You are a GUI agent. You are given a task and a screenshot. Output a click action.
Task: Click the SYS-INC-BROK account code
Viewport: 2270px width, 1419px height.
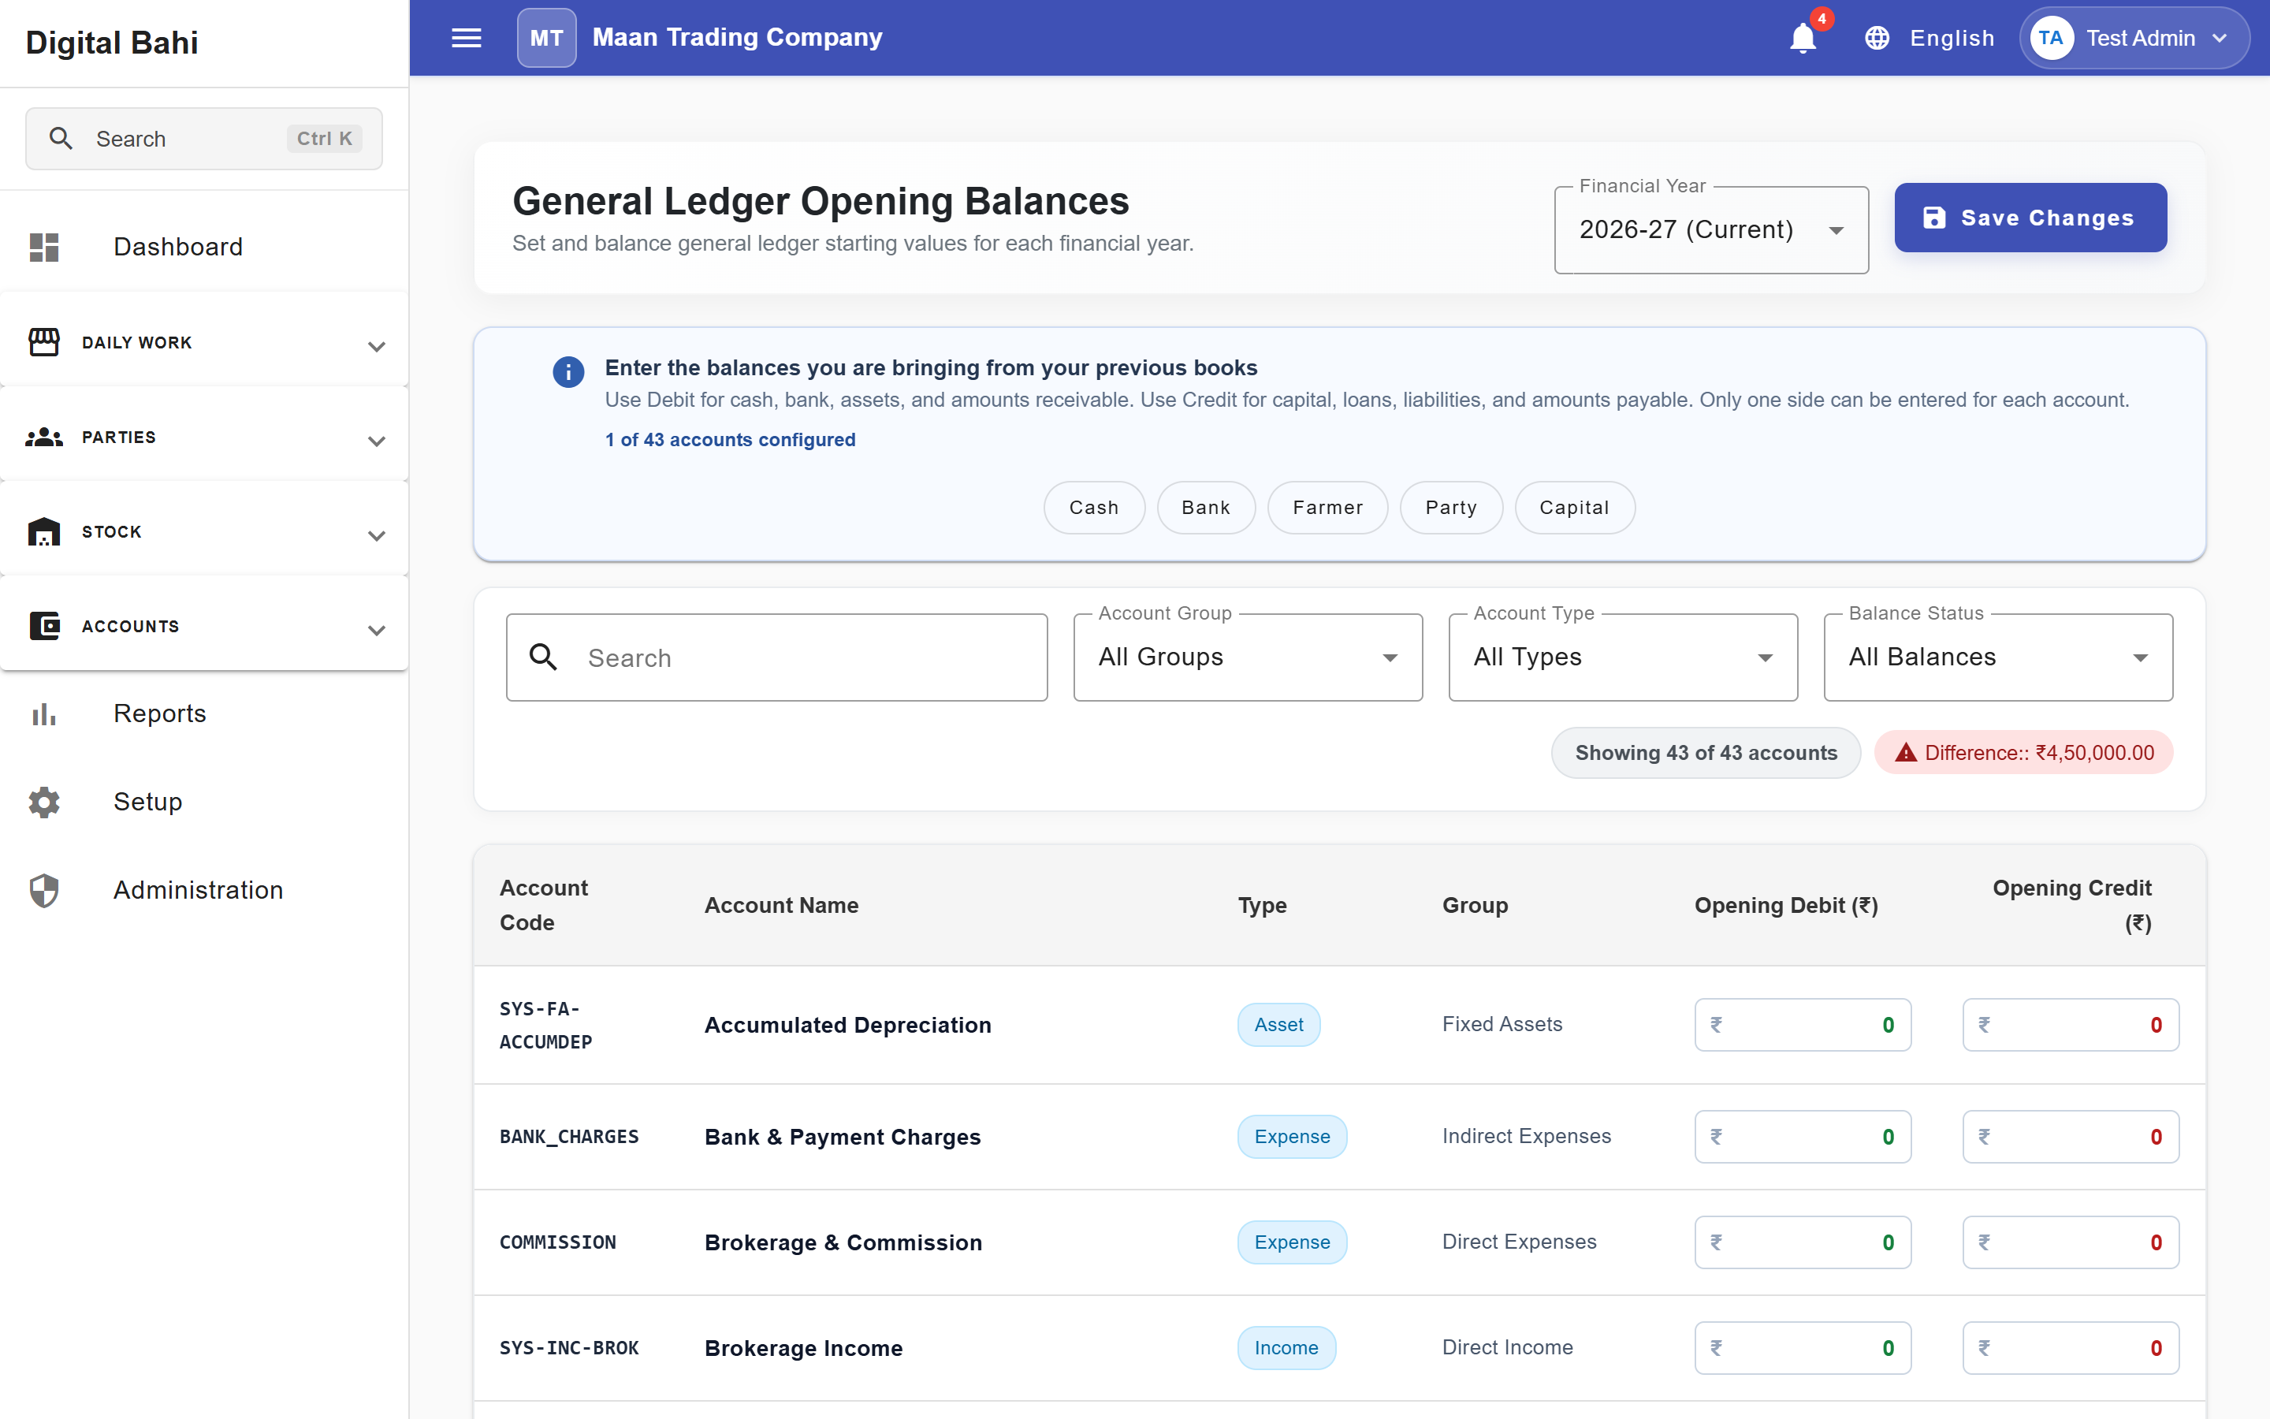(569, 1348)
